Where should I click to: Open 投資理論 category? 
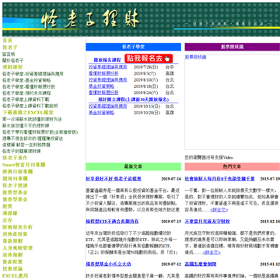click(x=12, y=269)
